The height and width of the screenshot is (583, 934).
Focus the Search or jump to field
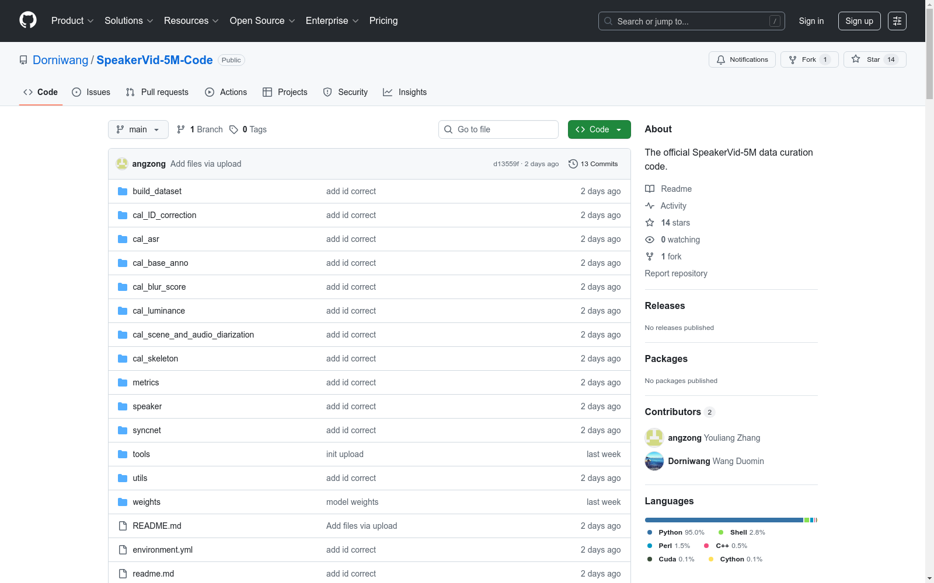pos(692,21)
